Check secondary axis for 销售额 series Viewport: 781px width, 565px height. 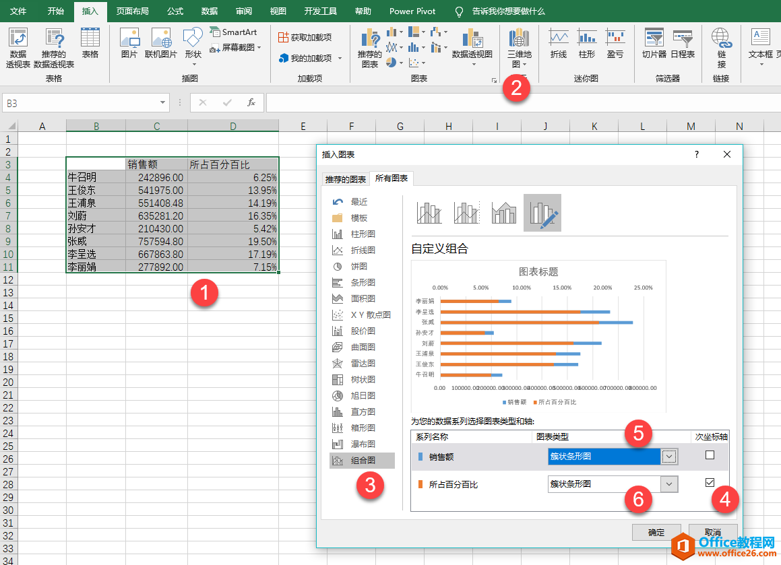(x=710, y=455)
